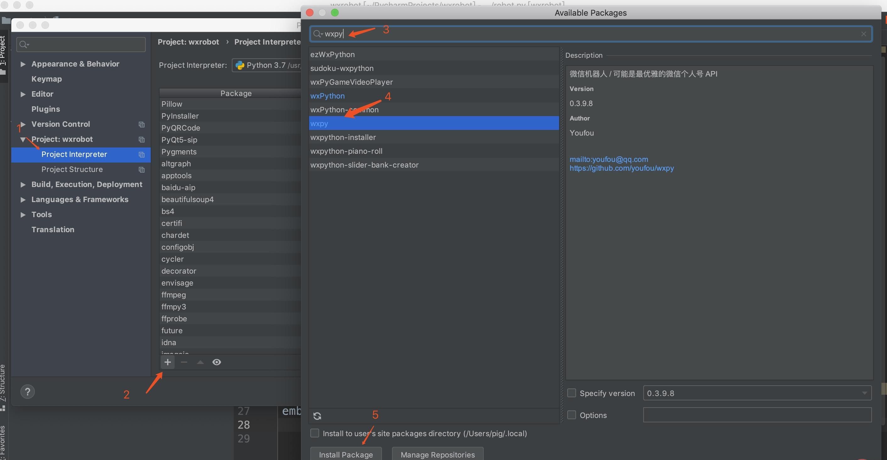This screenshot has height=460, width=887.
Task: Select wxPyGameVideoPlayer package entry
Action: tap(434, 82)
